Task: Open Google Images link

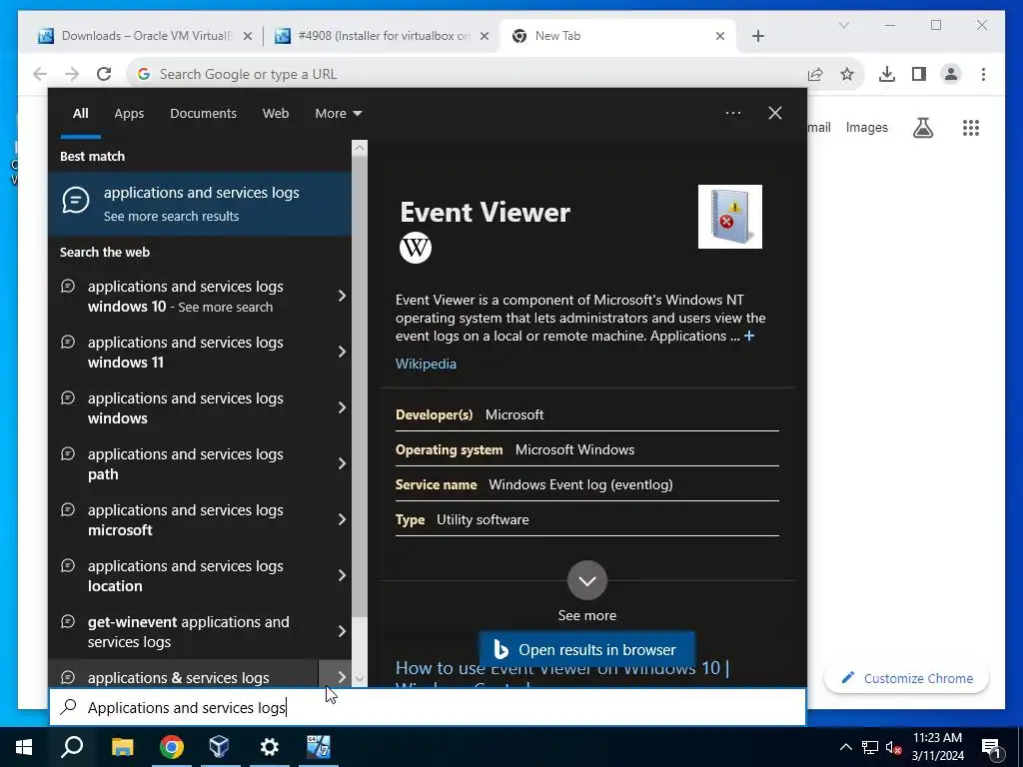Action: pyautogui.click(x=866, y=128)
